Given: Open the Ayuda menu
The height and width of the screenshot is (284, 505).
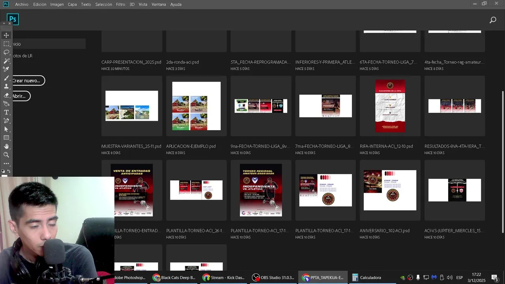Looking at the screenshot, I should point(176,4).
